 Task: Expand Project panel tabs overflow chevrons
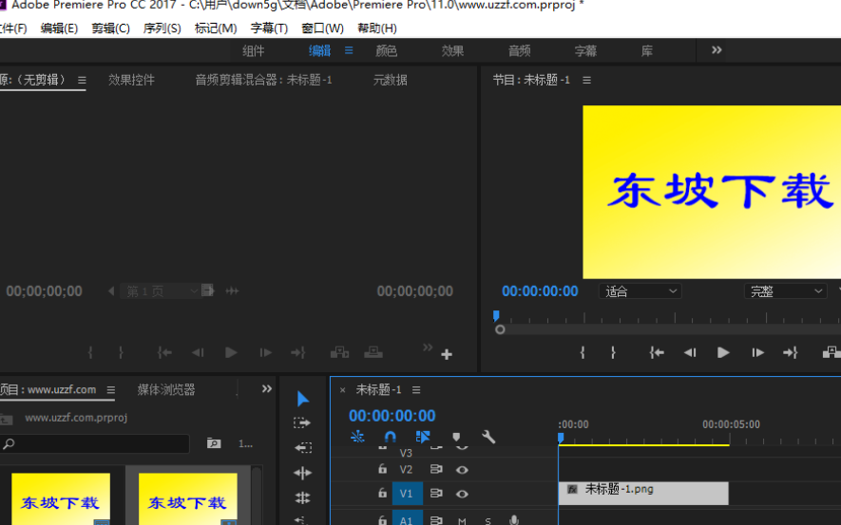(x=267, y=388)
